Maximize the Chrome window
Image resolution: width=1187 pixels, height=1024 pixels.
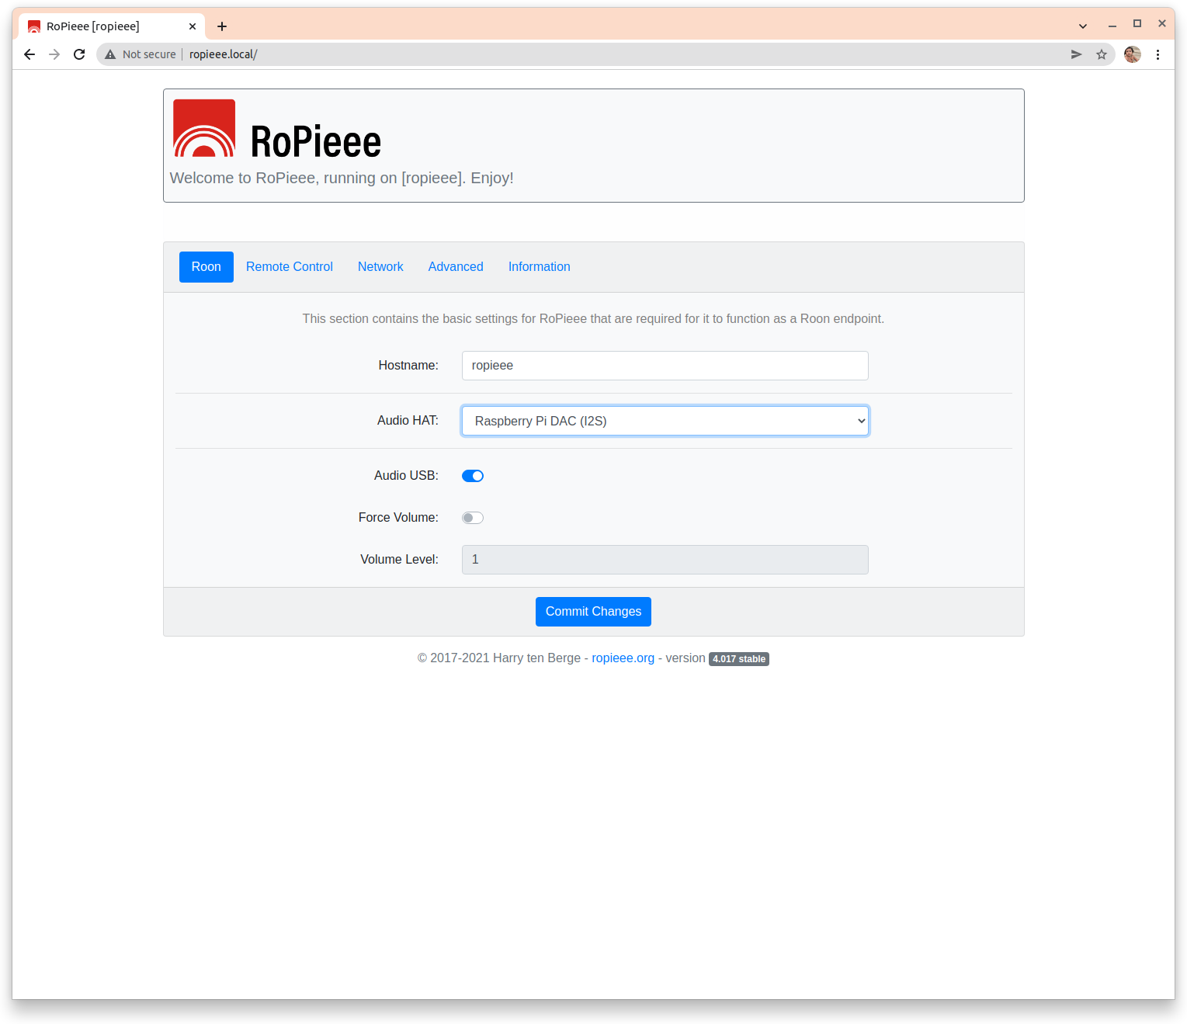[x=1137, y=24]
